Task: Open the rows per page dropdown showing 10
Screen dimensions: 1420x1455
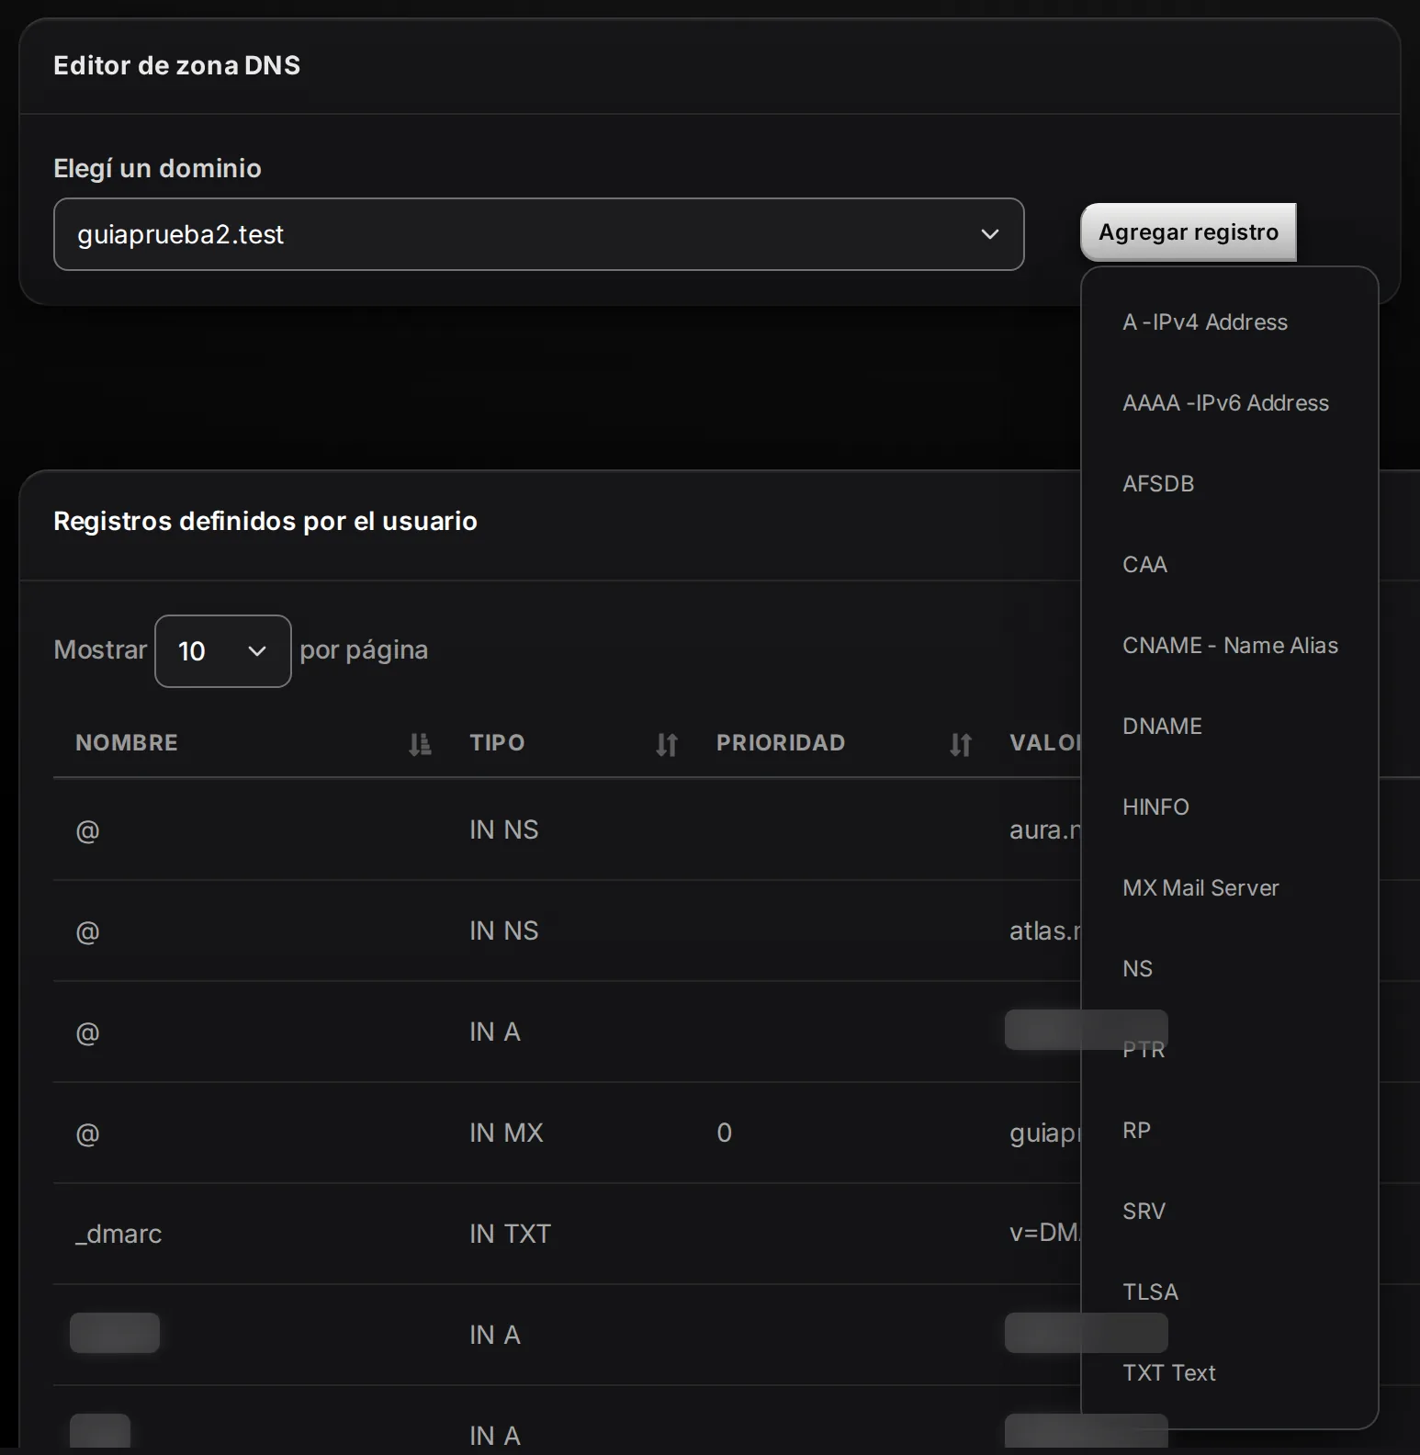Action: 223,651
